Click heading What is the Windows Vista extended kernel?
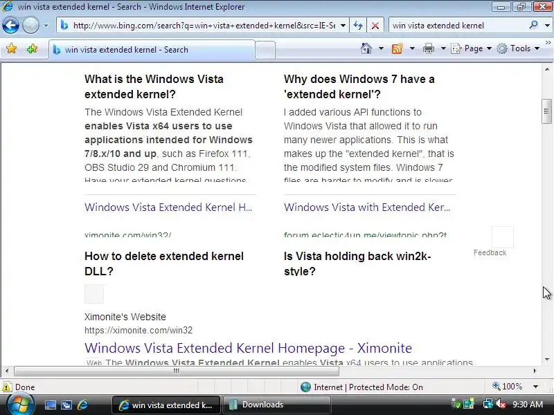The image size is (554, 415). [154, 86]
